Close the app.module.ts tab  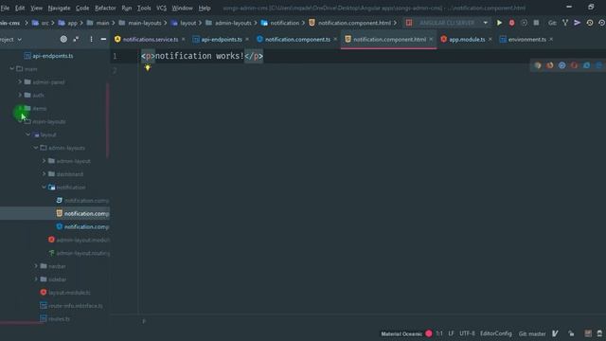tap(490, 39)
